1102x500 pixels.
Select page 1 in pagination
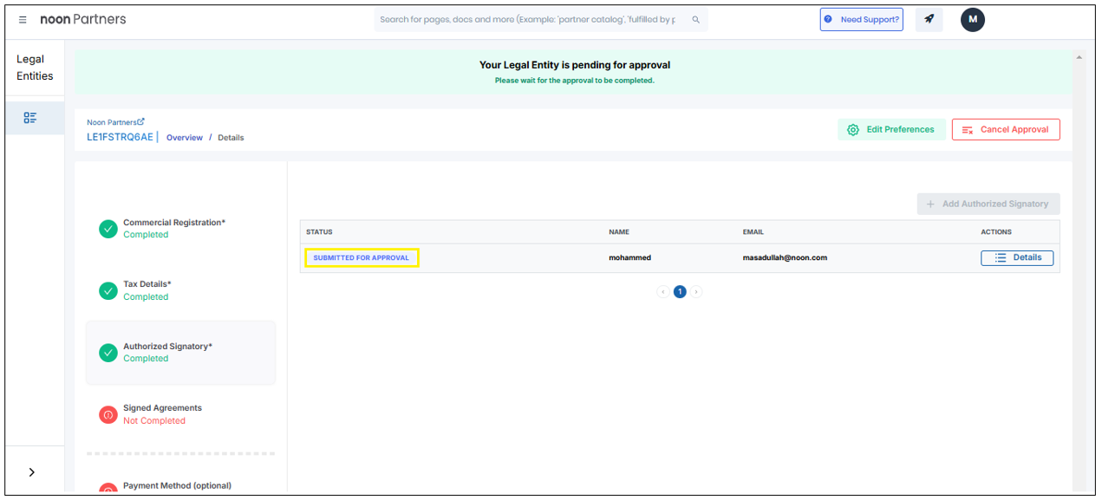(680, 292)
